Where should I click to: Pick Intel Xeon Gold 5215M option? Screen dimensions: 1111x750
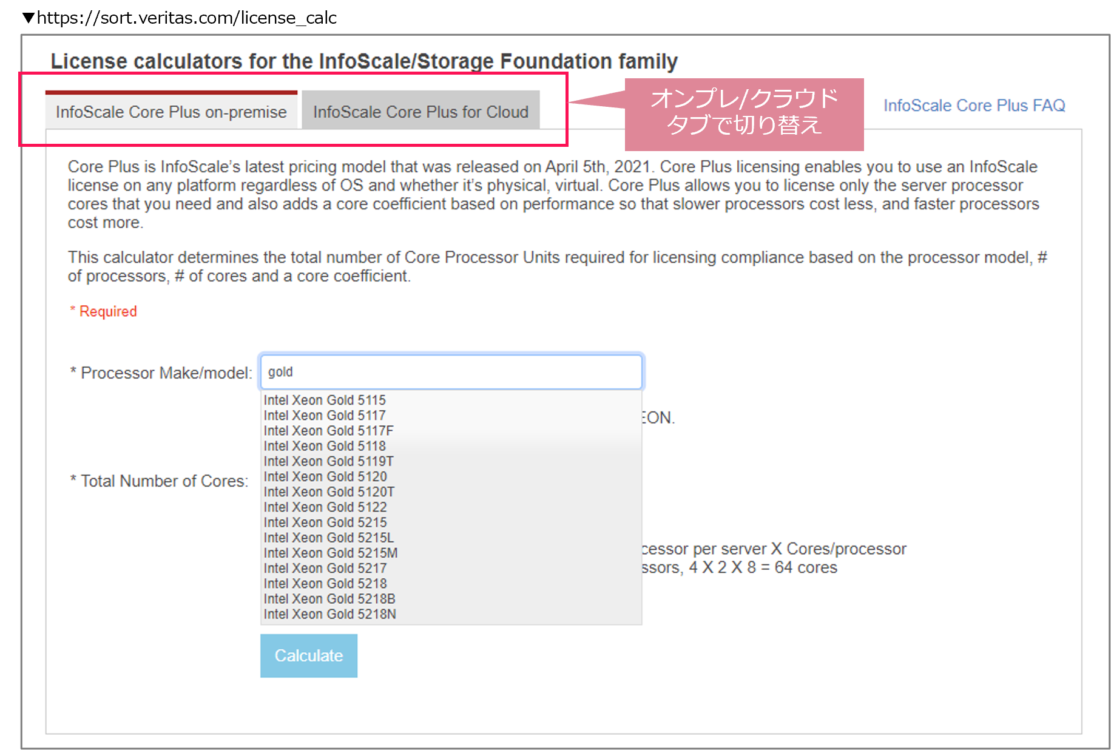[451, 553]
